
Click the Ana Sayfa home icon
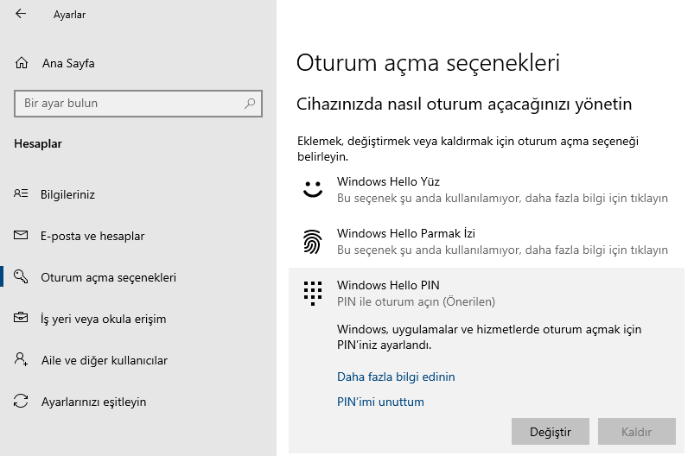point(22,63)
